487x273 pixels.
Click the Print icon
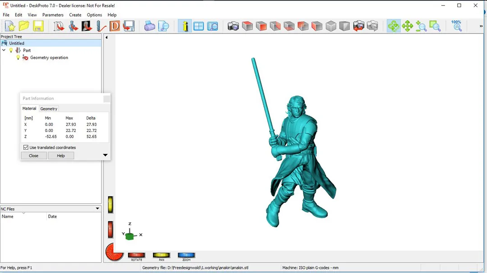149,26
